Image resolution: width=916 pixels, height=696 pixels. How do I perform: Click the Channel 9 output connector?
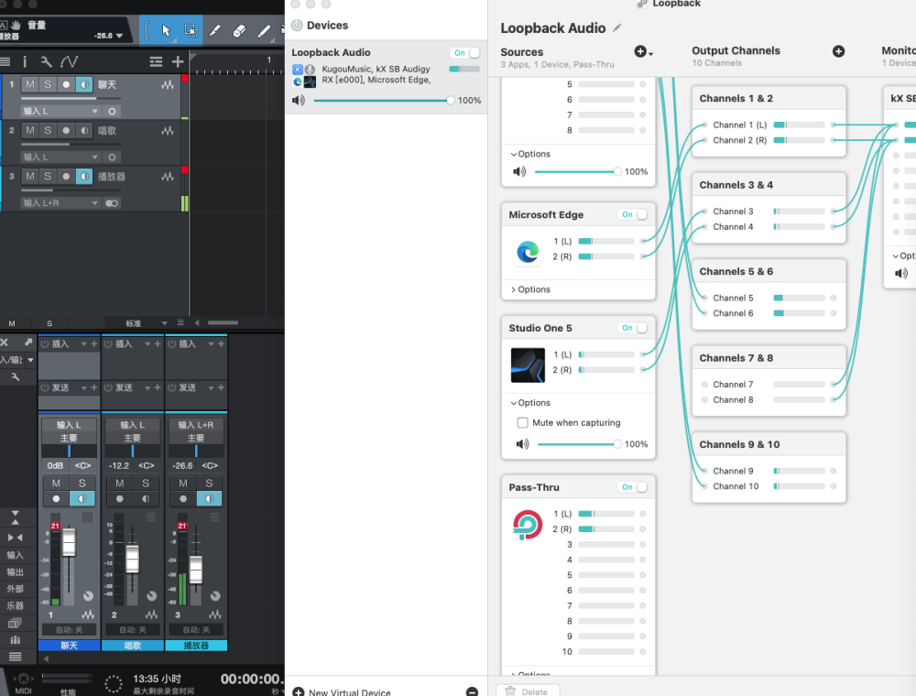pos(833,472)
